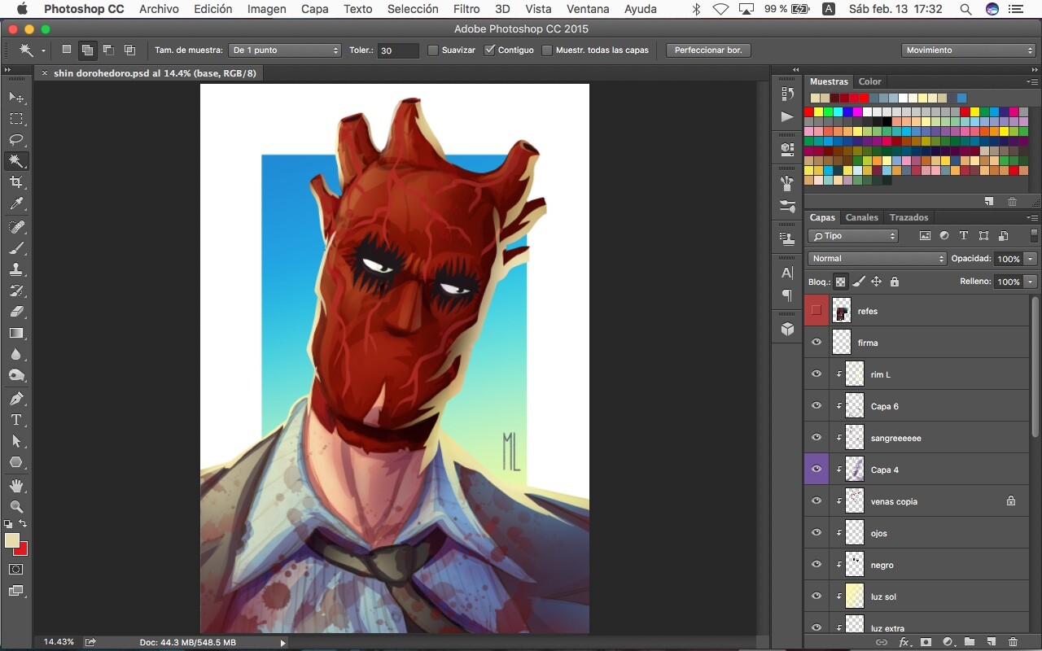This screenshot has width=1042, height=651.
Task: Reset default foreground and background colors
Action: [x=8, y=524]
